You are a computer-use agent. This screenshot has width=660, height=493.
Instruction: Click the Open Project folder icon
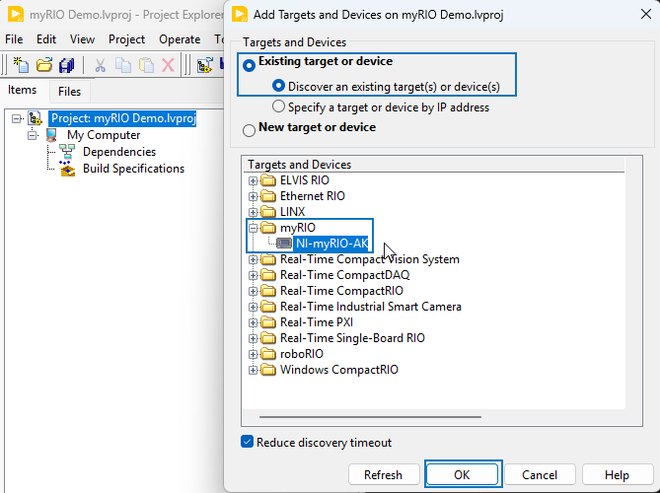(44, 65)
